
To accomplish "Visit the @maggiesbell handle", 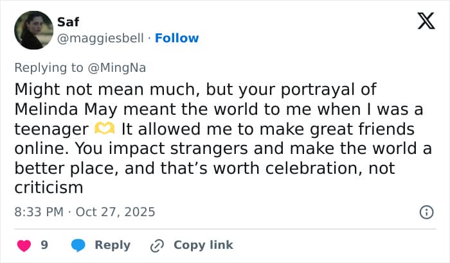I will pos(100,38).
